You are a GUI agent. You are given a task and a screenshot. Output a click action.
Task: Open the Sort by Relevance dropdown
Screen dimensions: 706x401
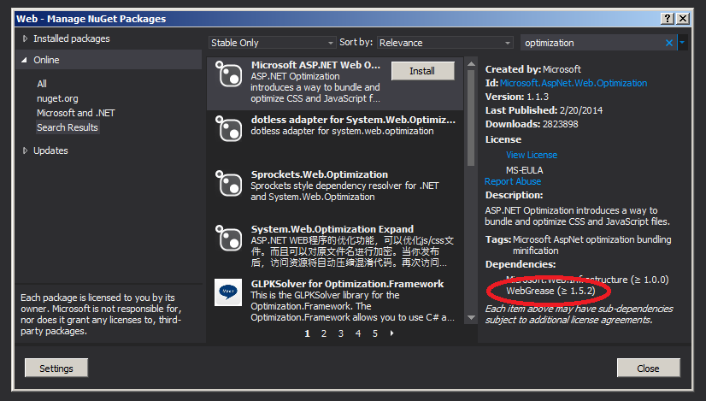(444, 43)
